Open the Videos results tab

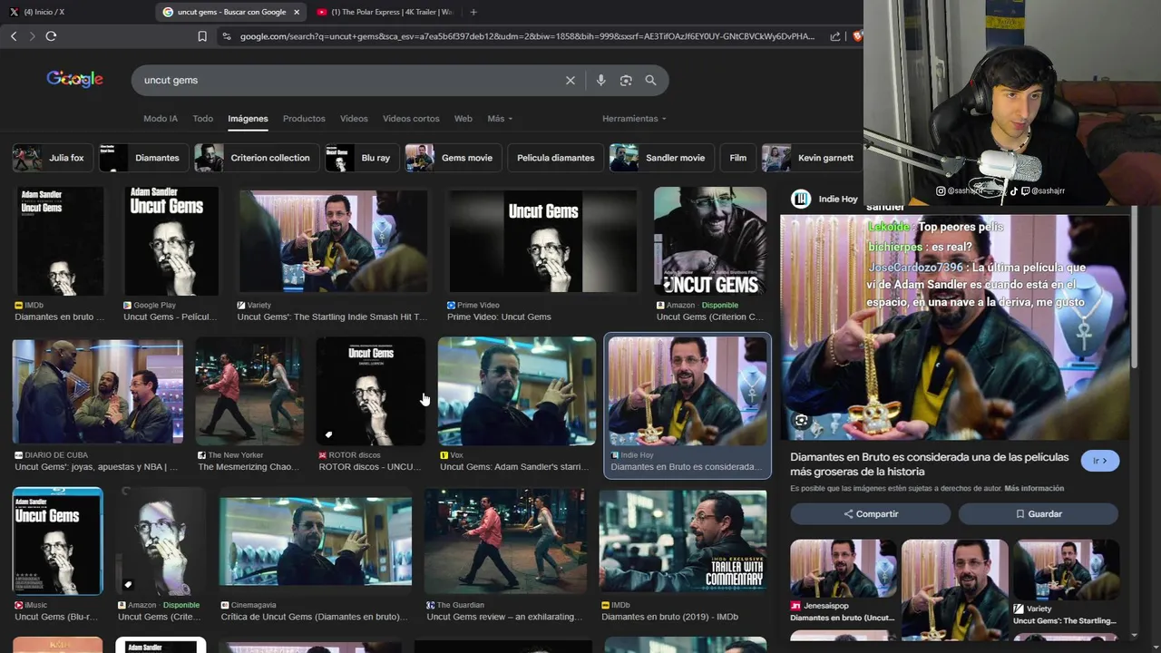[354, 119]
